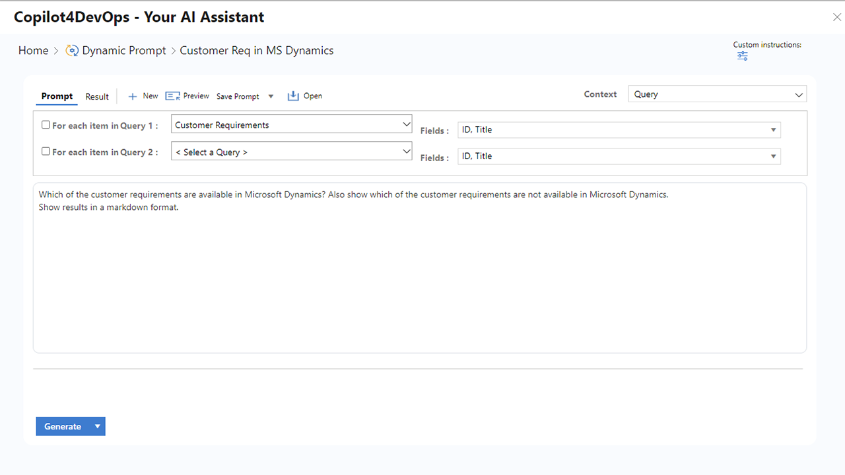Close the Copilot4DevOps assistant dialog

[x=836, y=18]
